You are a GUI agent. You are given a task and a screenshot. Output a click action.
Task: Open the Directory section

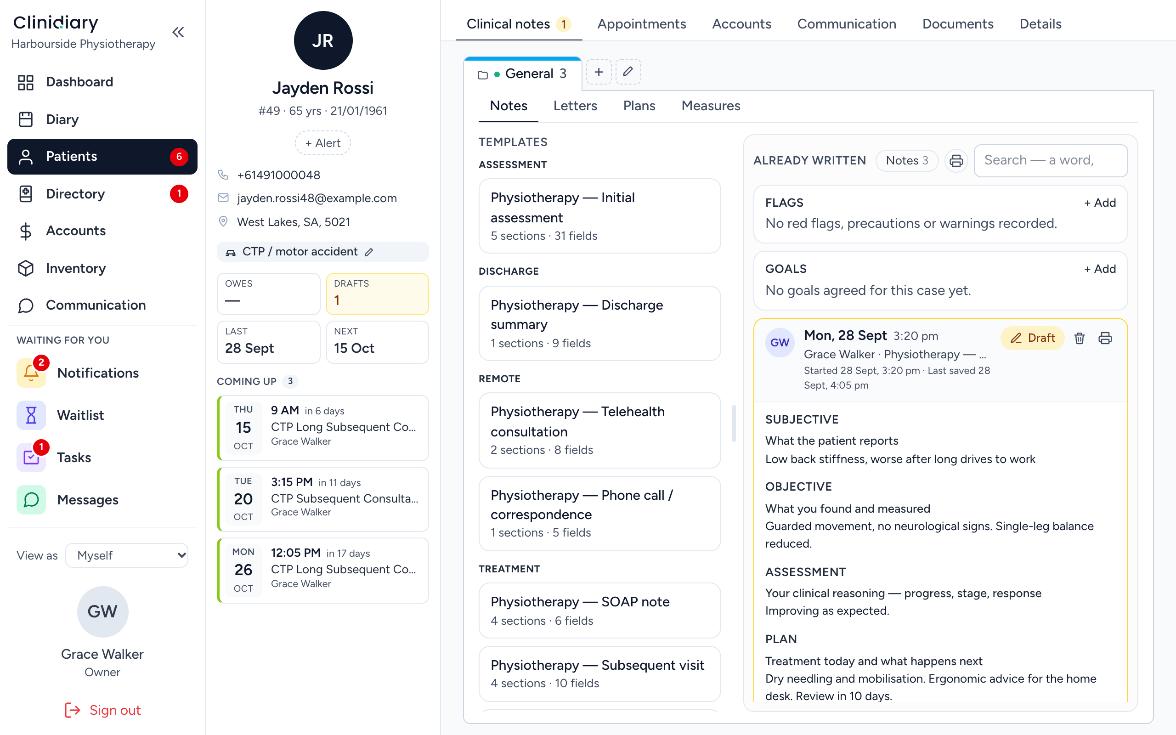click(102, 194)
